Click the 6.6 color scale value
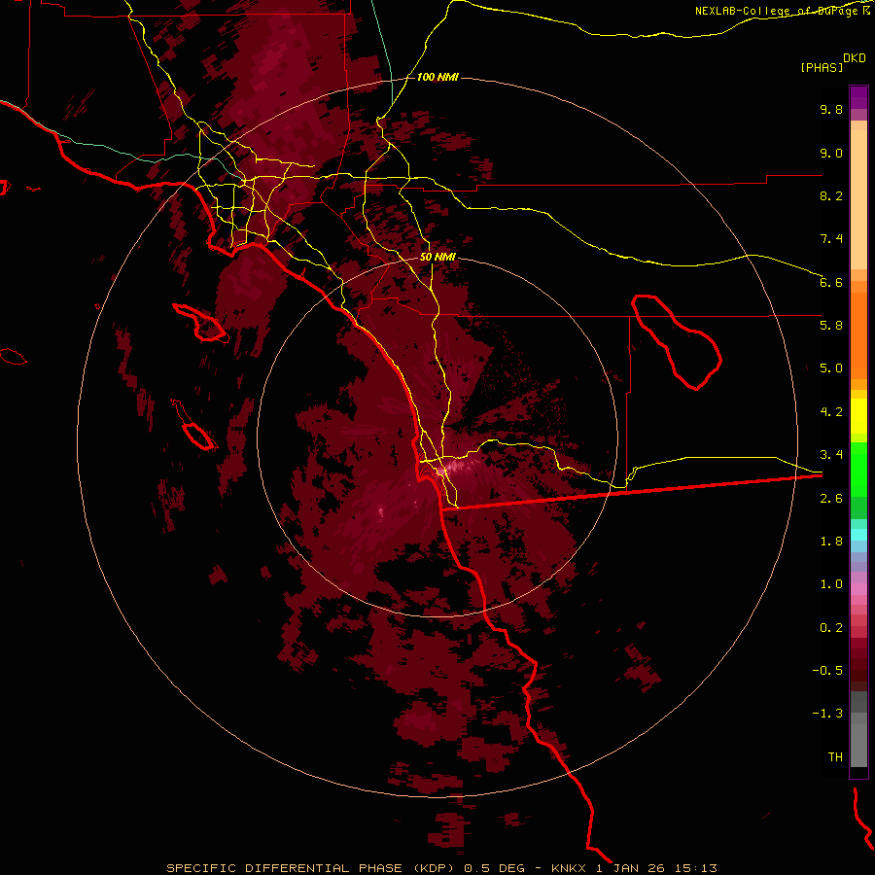This screenshot has width=875, height=875. (x=831, y=282)
